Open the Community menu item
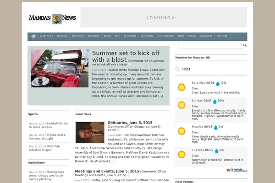This screenshot has width=275, height=183. pos(147,36)
